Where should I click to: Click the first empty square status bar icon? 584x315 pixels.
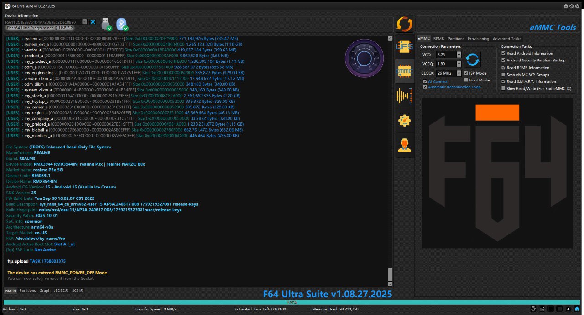[551, 309]
